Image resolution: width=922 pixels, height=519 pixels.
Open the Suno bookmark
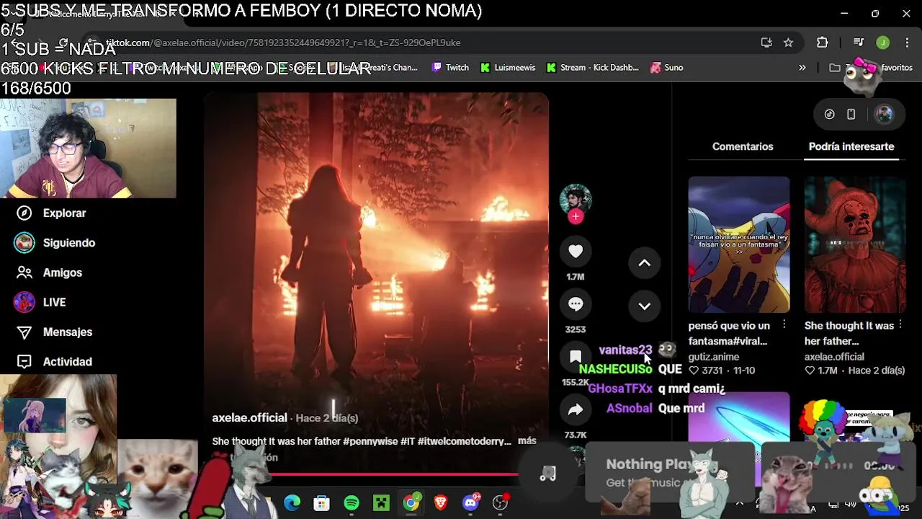coord(666,68)
